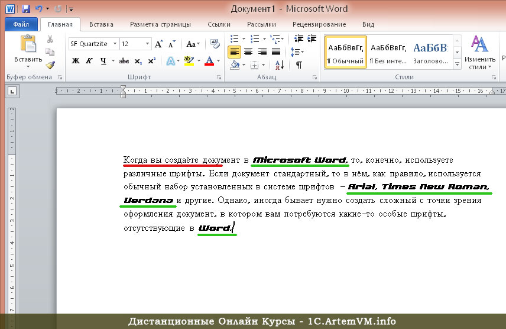The width and height of the screenshot is (506, 329).
Task: Apply multilevel list
Action: [x=275, y=39]
